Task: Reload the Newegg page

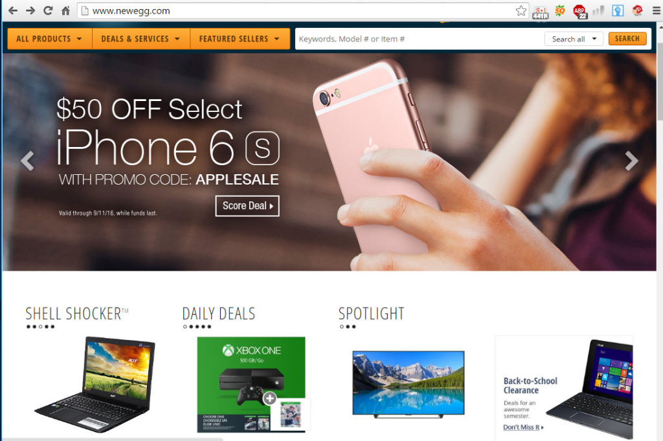Action: 48,10
